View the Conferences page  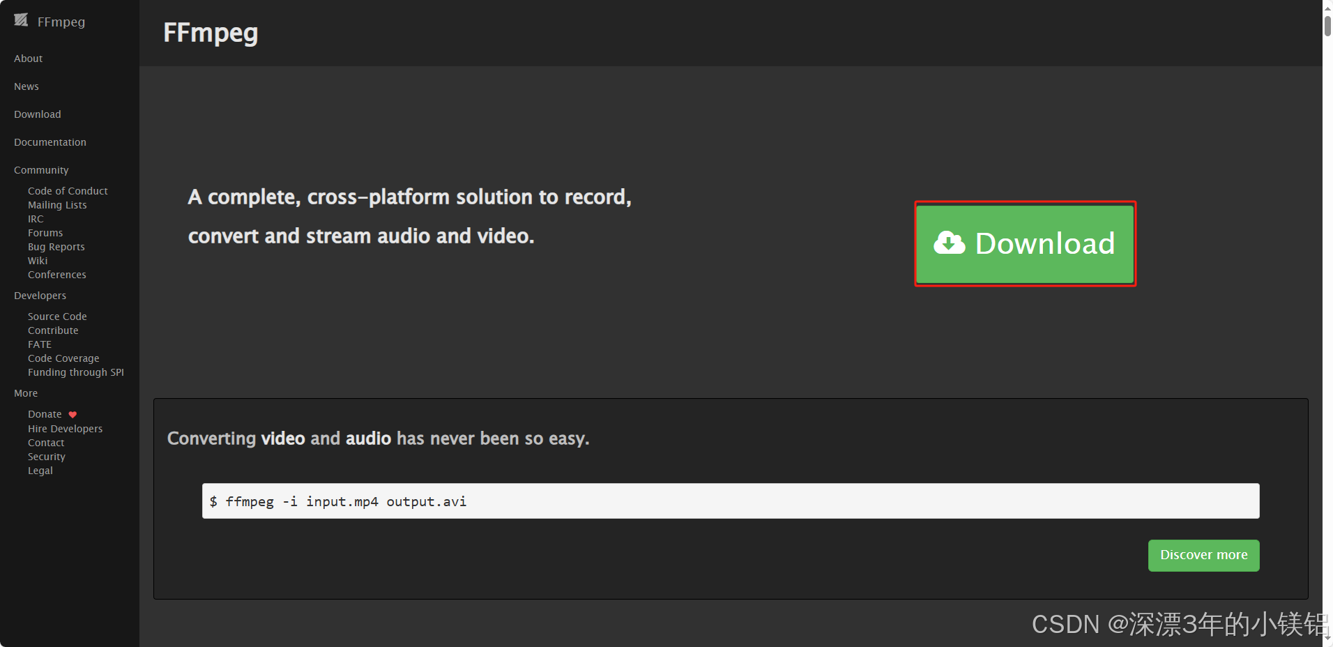point(57,275)
